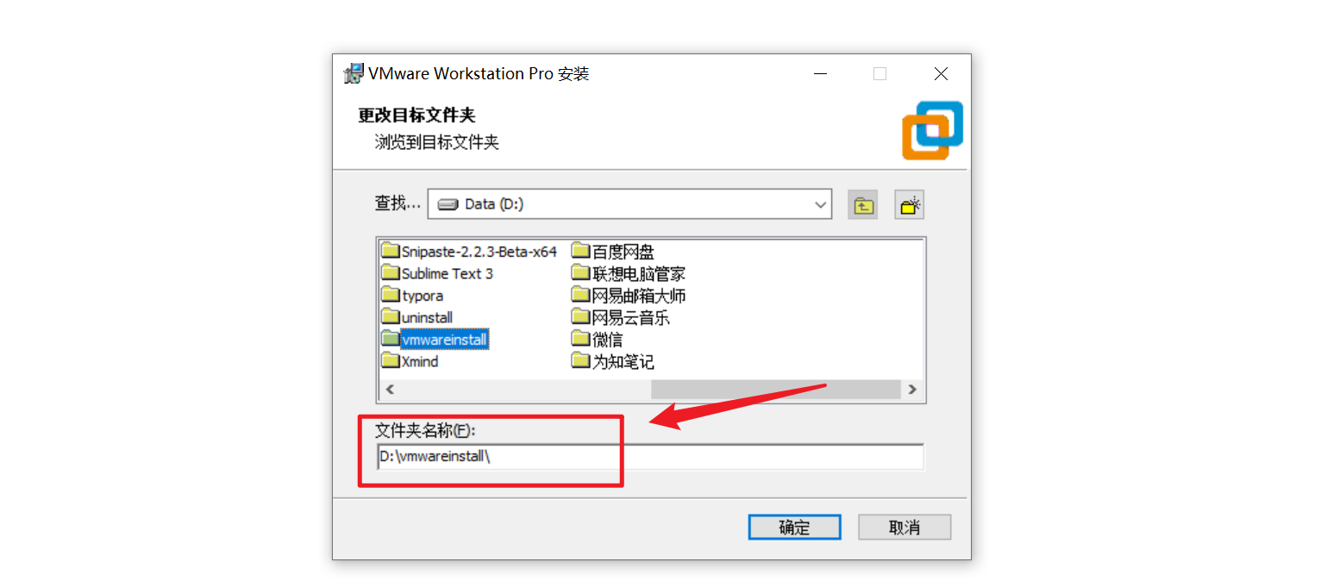Click the folder list left scroll arrow
The height and width of the screenshot is (587, 1327).
390,390
